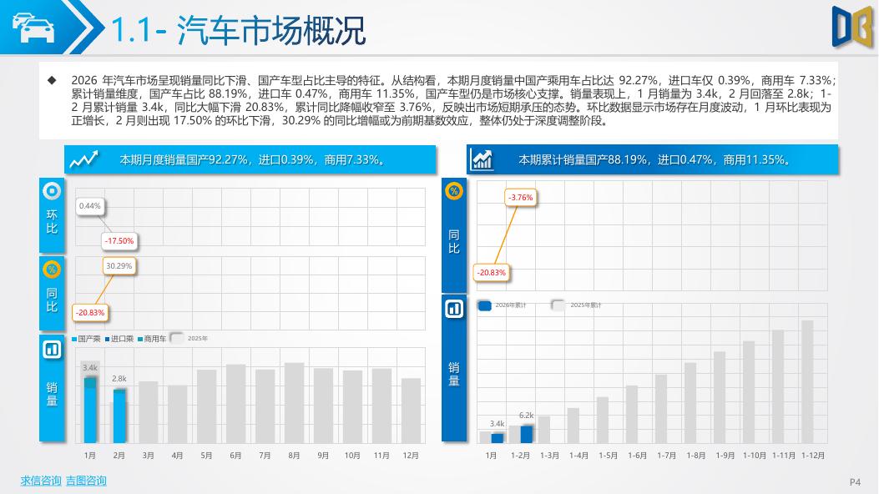Click the 1-10月 axis label
Viewport: 879px width, 494px height.
(x=754, y=456)
